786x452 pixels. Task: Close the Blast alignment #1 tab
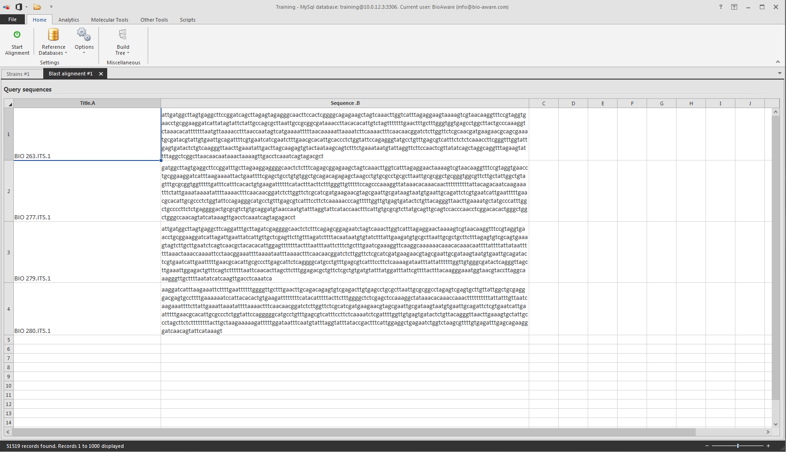click(x=101, y=74)
